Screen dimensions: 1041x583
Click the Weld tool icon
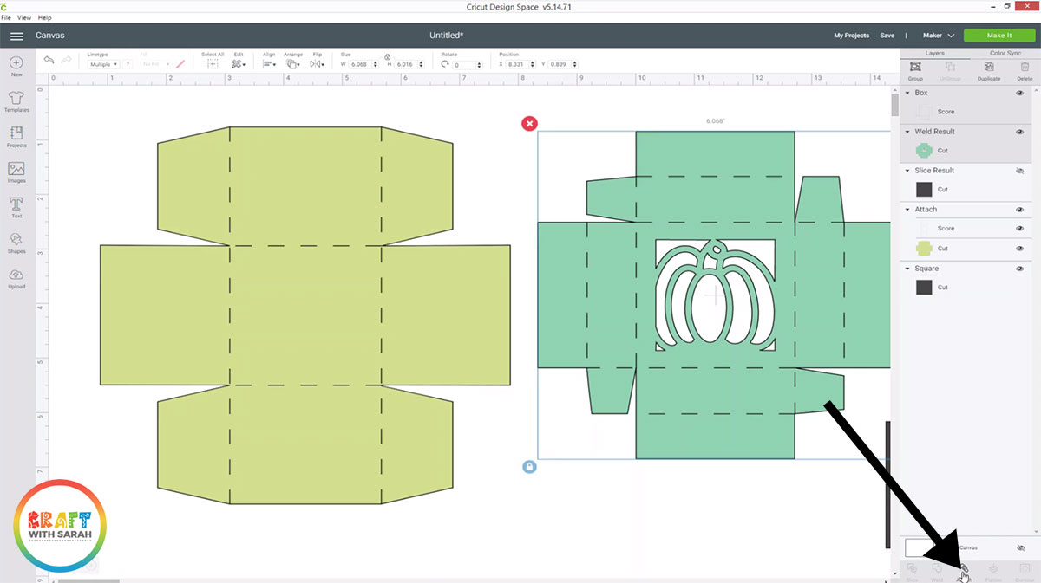point(937,567)
